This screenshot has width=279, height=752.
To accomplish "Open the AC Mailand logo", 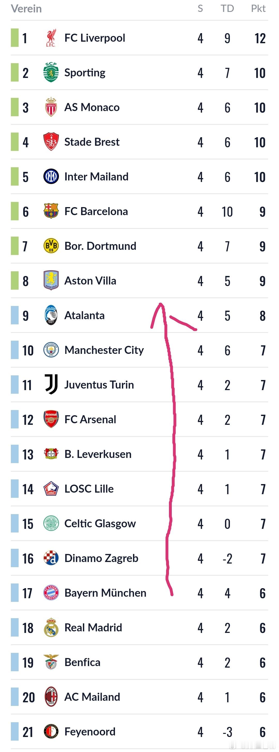I will coord(51,697).
